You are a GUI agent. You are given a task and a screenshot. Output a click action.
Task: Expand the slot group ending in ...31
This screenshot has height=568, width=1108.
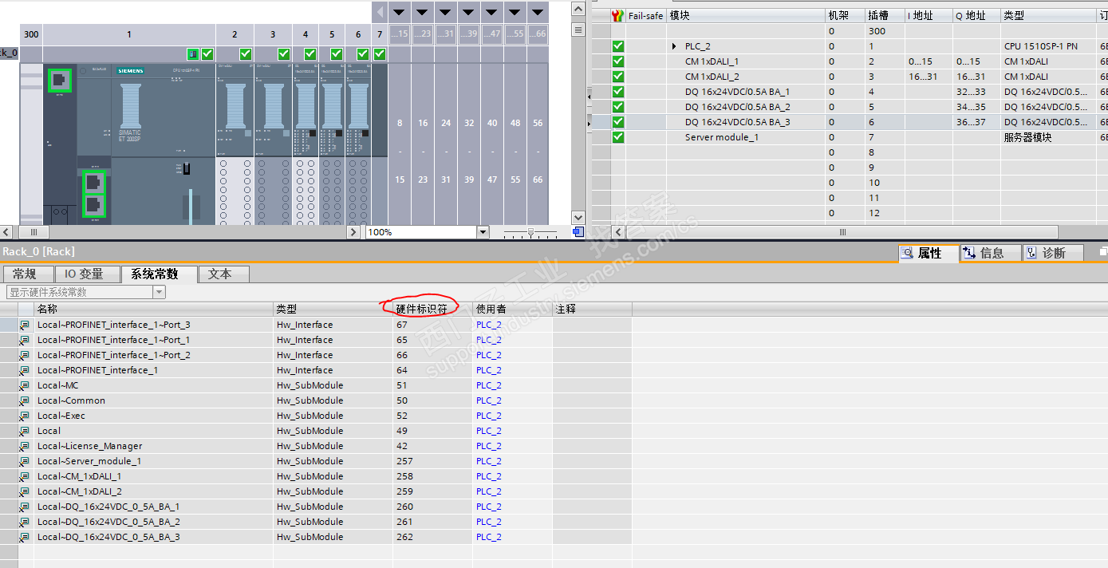pyautogui.click(x=445, y=11)
